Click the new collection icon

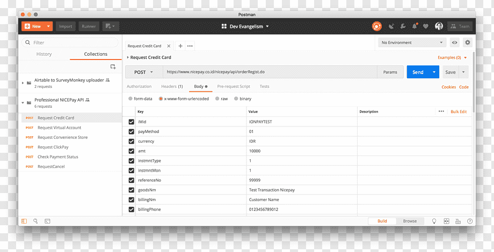(113, 66)
